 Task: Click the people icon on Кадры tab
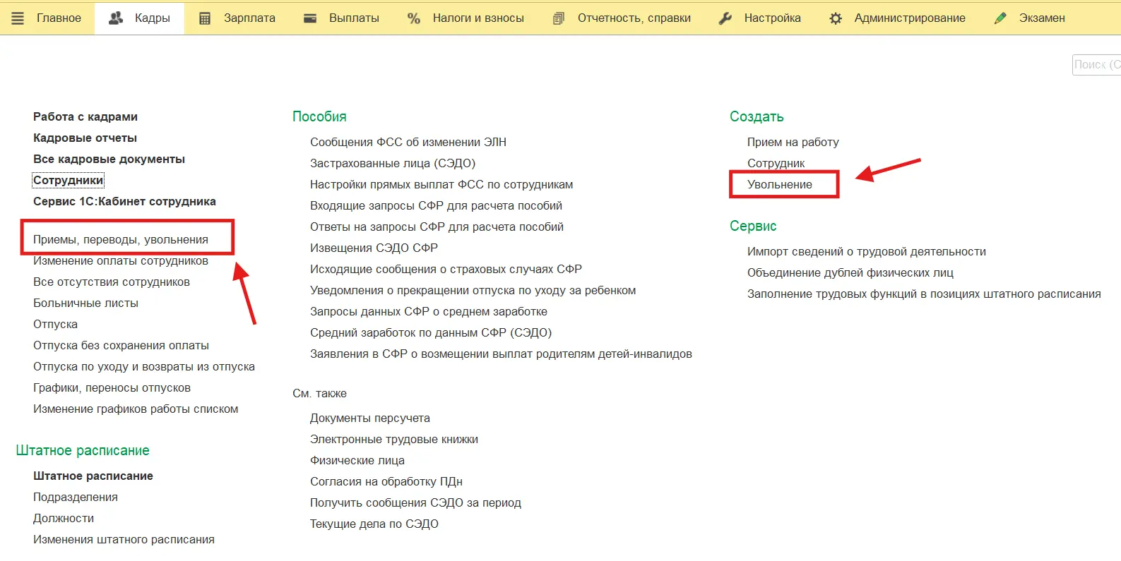[116, 18]
